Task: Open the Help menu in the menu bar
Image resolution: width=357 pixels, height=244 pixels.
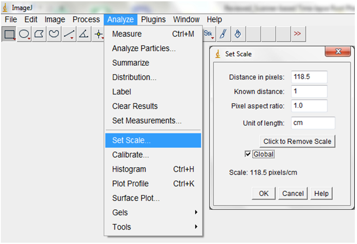Action: click(x=214, y=20)
